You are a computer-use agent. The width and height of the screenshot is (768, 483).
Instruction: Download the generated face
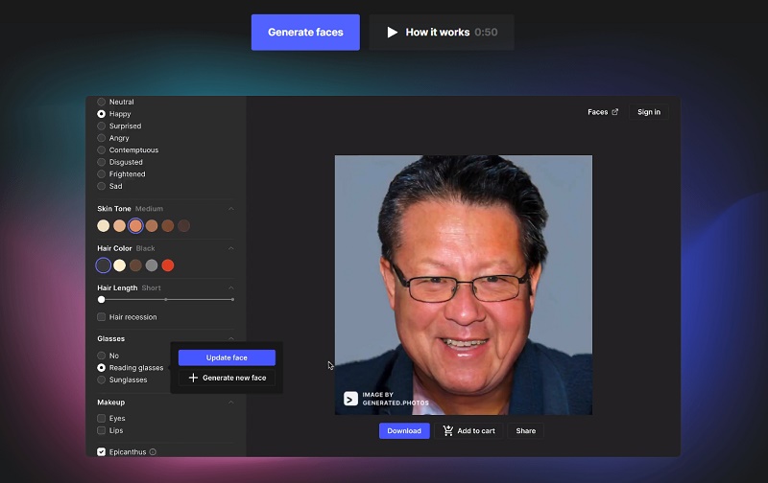tap(404, 430)
